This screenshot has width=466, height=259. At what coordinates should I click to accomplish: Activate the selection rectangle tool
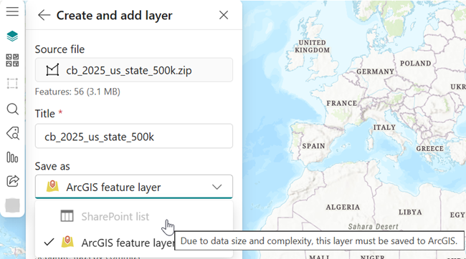pyautogui.click(x=12, y=84)
